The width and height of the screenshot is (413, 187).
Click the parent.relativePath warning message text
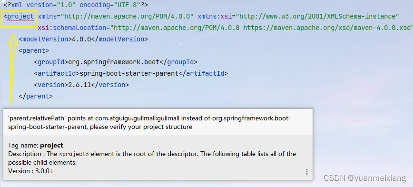(149, 123)
